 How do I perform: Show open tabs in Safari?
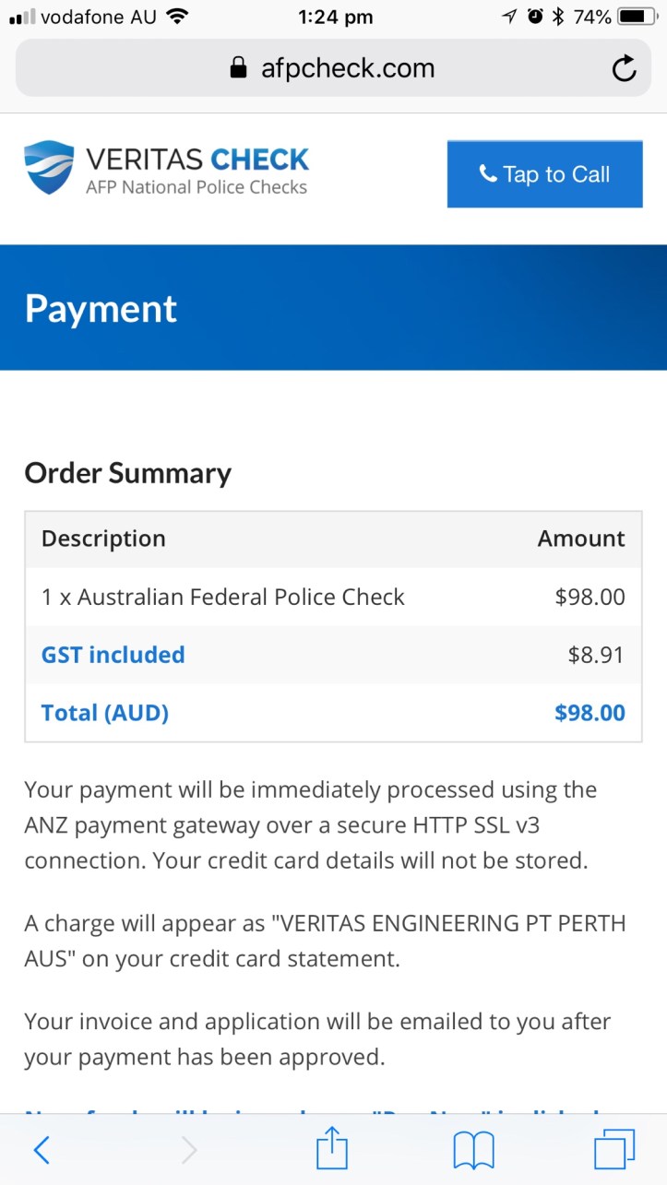614,1149
